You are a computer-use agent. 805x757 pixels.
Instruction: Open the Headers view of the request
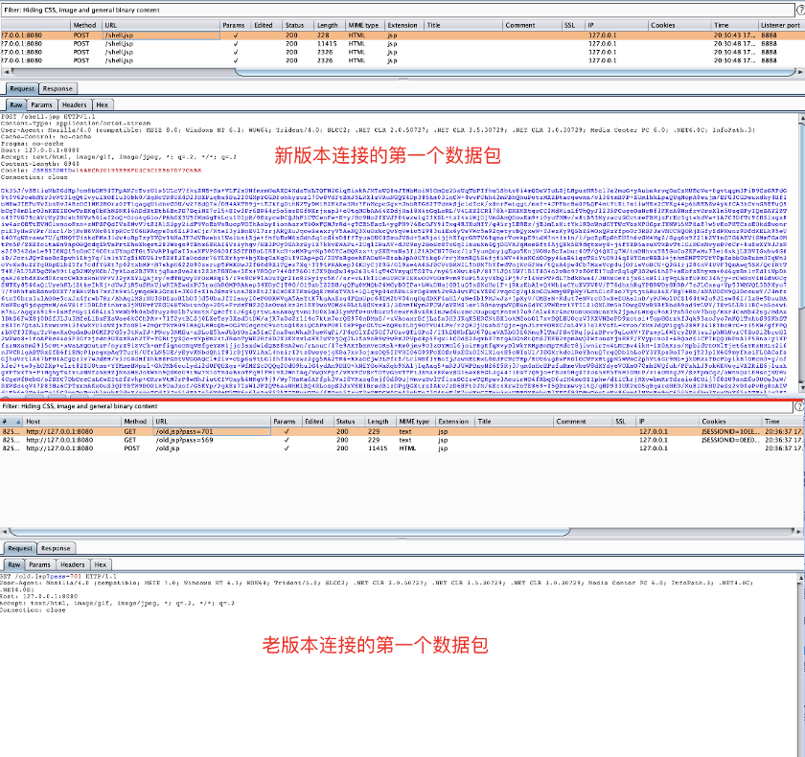pyautogui.click(x=72, y=104)
